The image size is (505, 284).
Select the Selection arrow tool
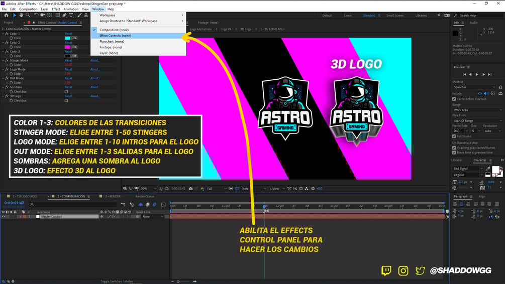15,15
